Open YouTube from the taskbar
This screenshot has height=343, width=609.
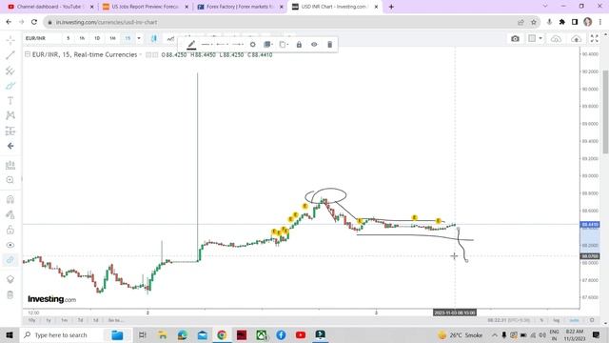(301, 334)
